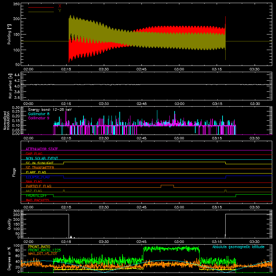
Task: Click the 02:45 time label below Roll period plot
Action: click(x=142, y=104)
